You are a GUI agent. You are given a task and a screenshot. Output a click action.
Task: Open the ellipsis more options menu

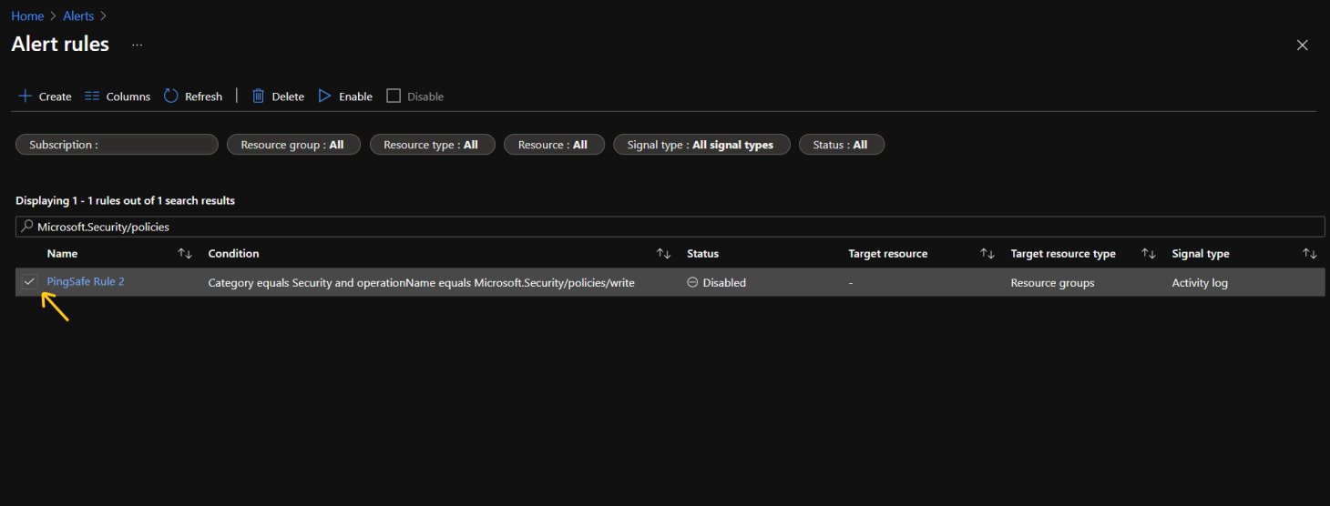tap(137, 45)
